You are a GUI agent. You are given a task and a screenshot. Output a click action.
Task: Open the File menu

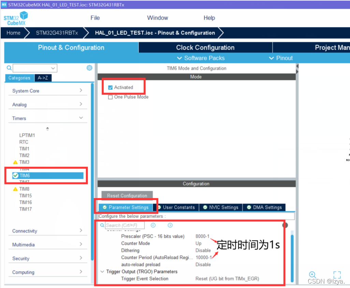coord(95,18)
